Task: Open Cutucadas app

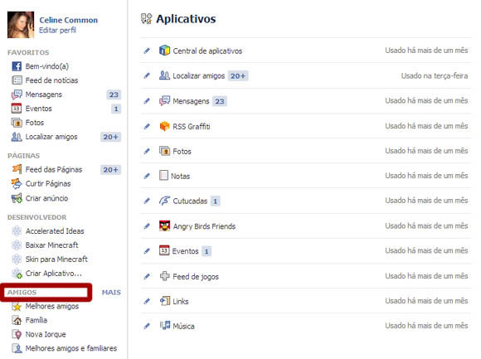Action: pyautogui.click(x=190, y=201)
